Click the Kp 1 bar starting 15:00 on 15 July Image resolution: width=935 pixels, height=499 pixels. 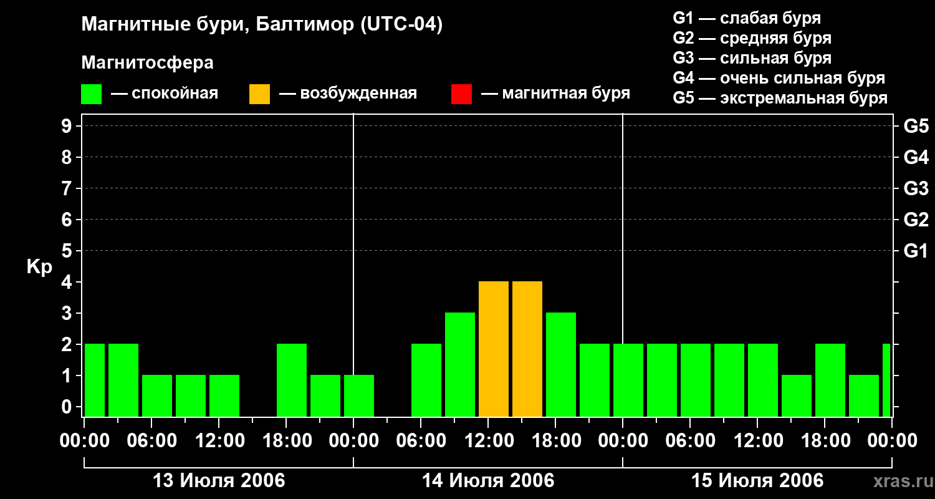[x=797, y=396]
